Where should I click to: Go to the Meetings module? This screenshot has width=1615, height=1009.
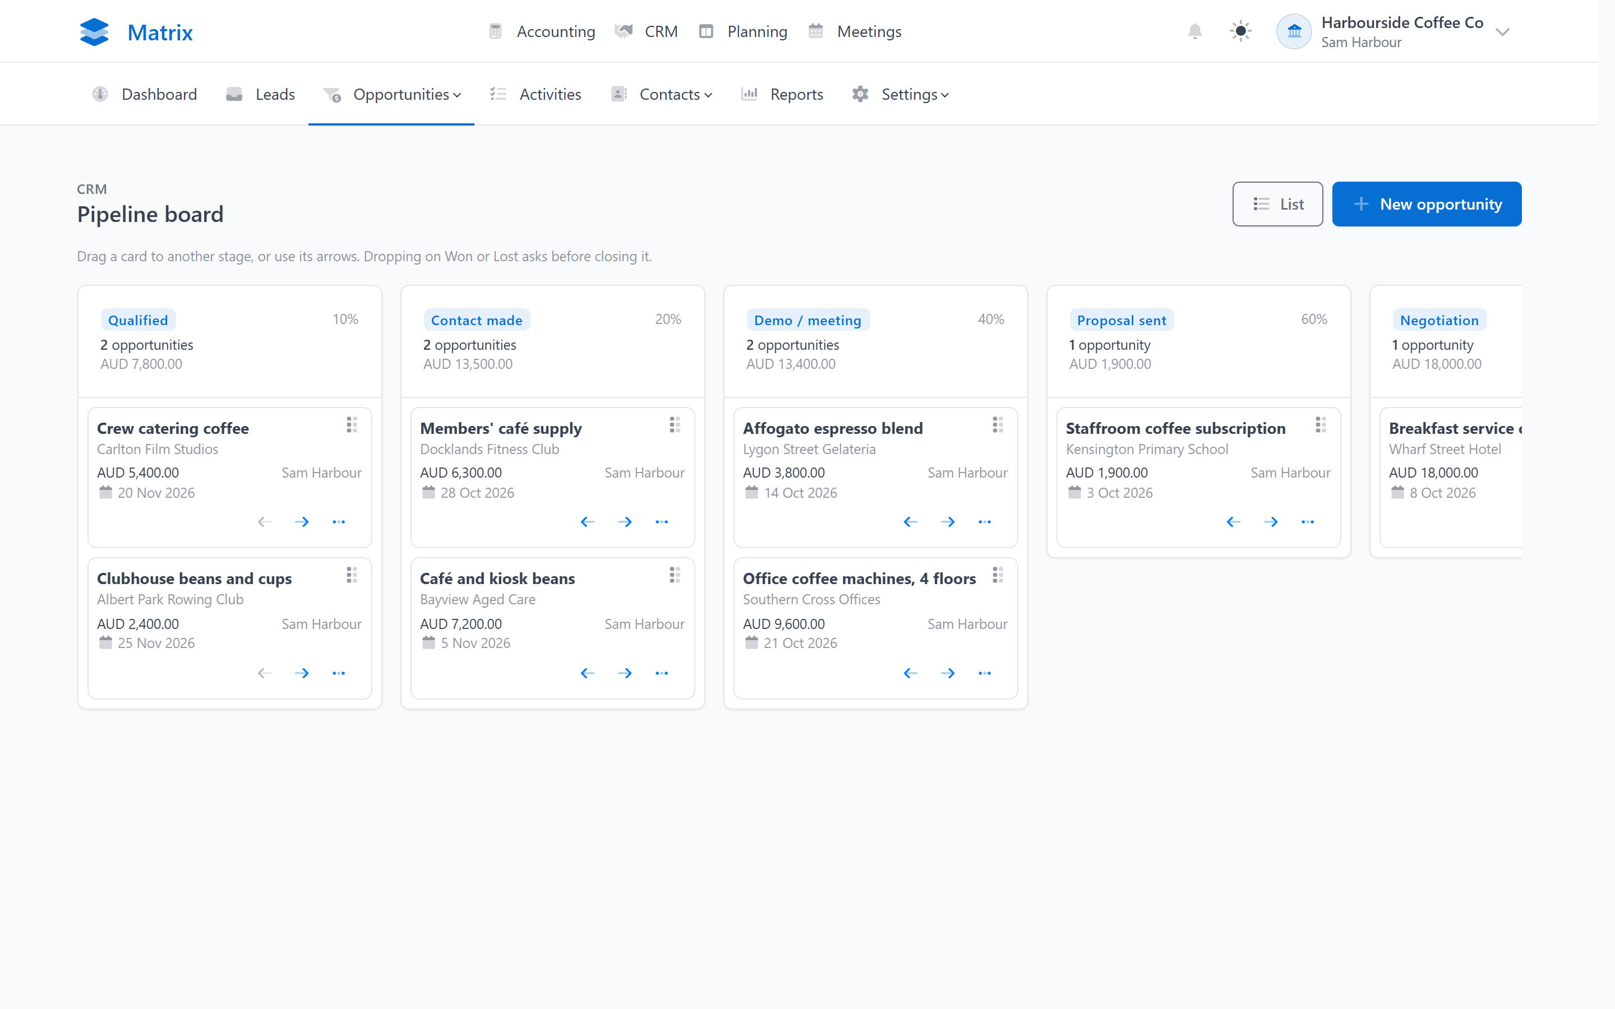point(855,31)
